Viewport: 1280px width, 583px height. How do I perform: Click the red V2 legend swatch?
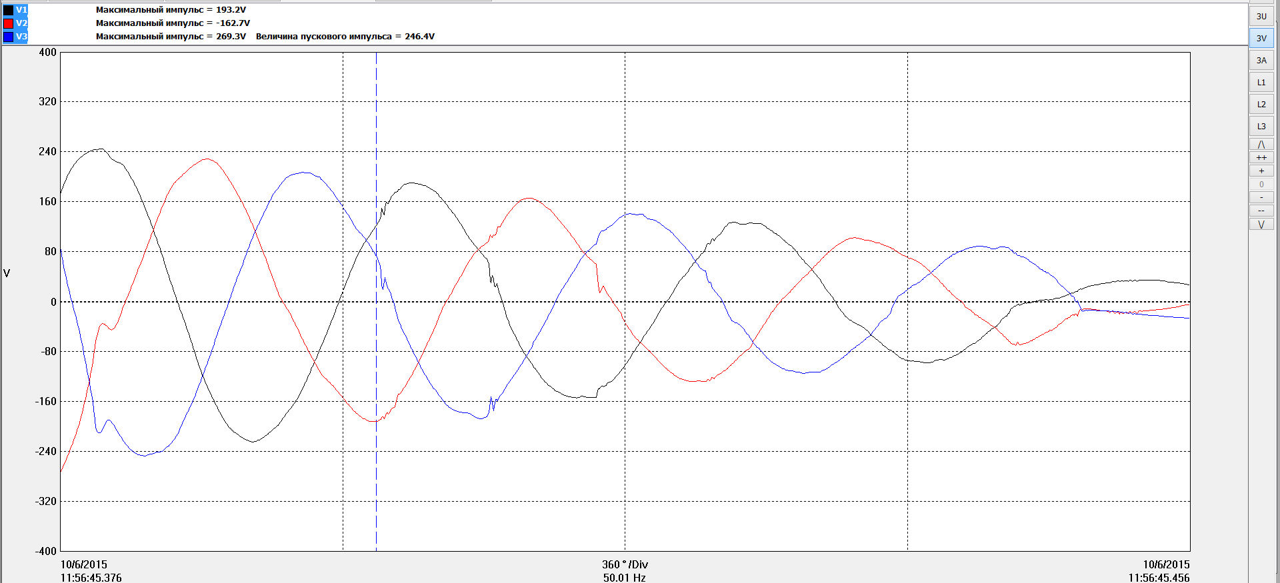[8, 23]
